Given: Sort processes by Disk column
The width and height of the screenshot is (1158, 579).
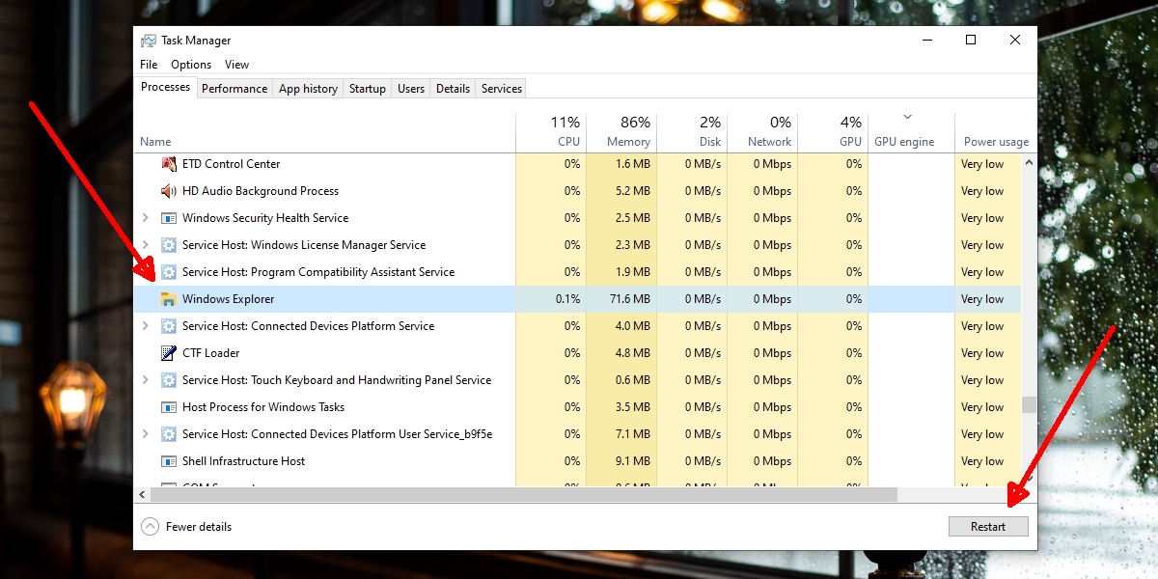Looking at the screenshot, I should pos(691,132).
